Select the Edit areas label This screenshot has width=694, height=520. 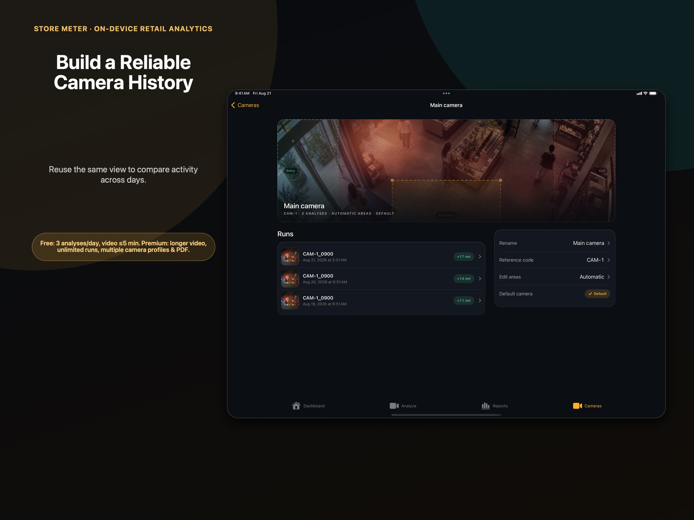pos(510,277)
